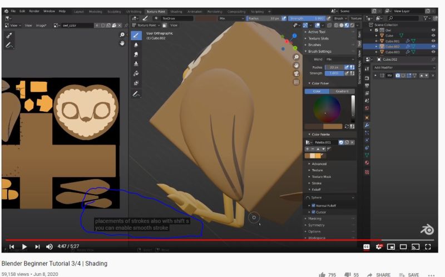
Task: Open the Add Modifier dropdown
Action: coord(404,67)
